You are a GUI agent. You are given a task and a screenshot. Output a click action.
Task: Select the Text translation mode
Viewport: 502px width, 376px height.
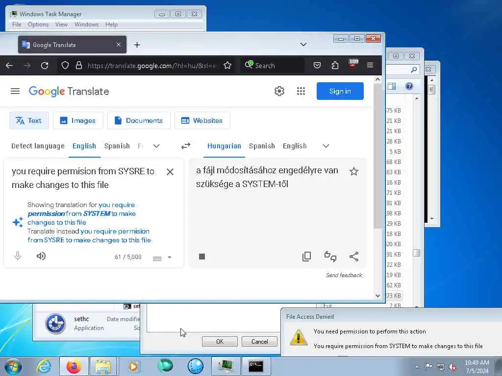click(29, 120)
